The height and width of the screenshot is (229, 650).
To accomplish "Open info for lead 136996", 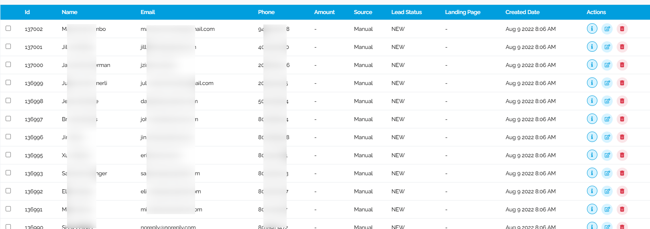I will [592, 137].
